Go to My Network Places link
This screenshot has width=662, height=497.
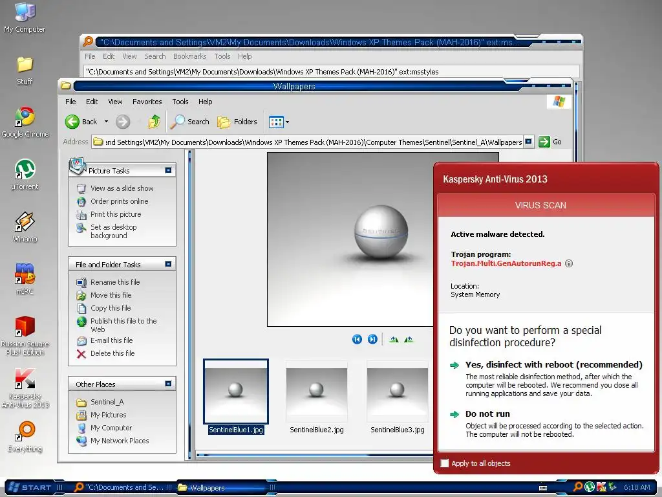pos(120,441)
